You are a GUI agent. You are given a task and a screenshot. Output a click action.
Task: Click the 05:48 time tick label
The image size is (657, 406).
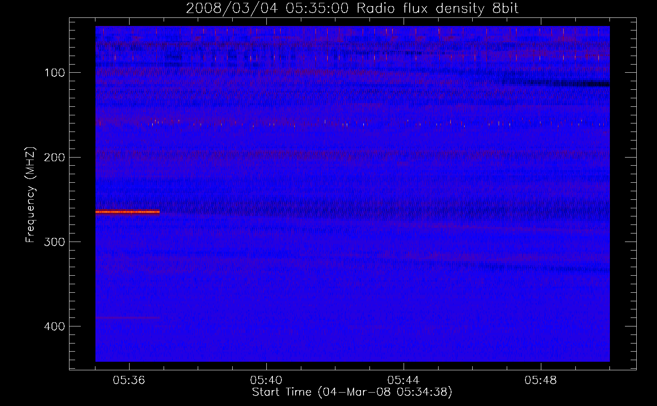(541, 380)
